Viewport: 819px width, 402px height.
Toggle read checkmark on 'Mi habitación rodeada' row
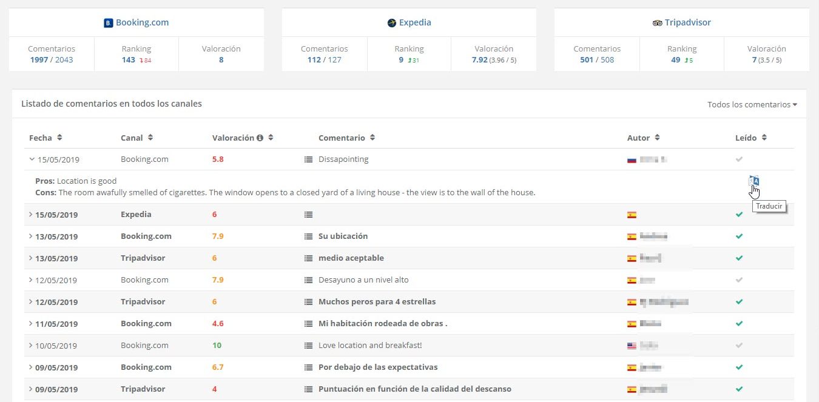tap(739, 324)
